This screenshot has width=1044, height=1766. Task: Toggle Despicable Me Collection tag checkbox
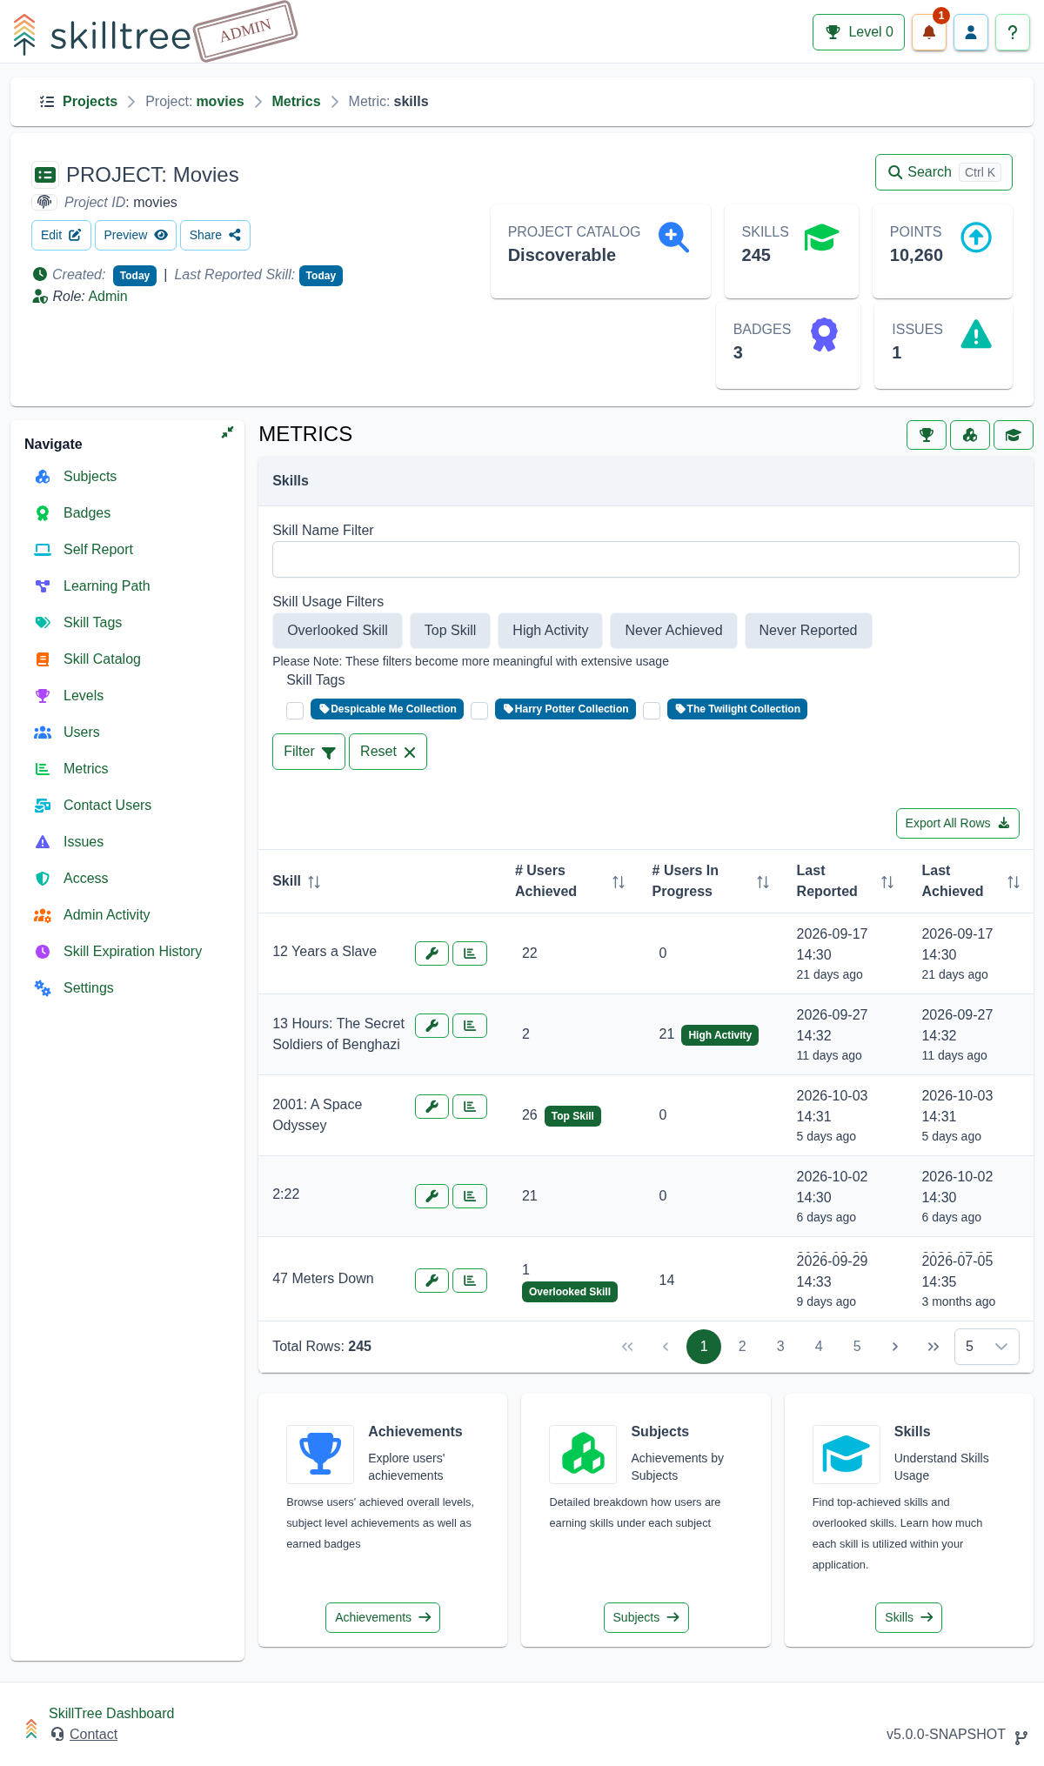coord(295,711)
